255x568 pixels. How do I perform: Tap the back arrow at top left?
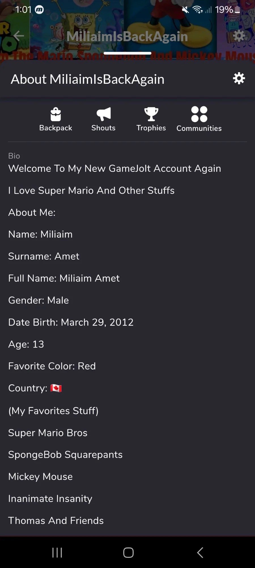(x=19, y=36)
